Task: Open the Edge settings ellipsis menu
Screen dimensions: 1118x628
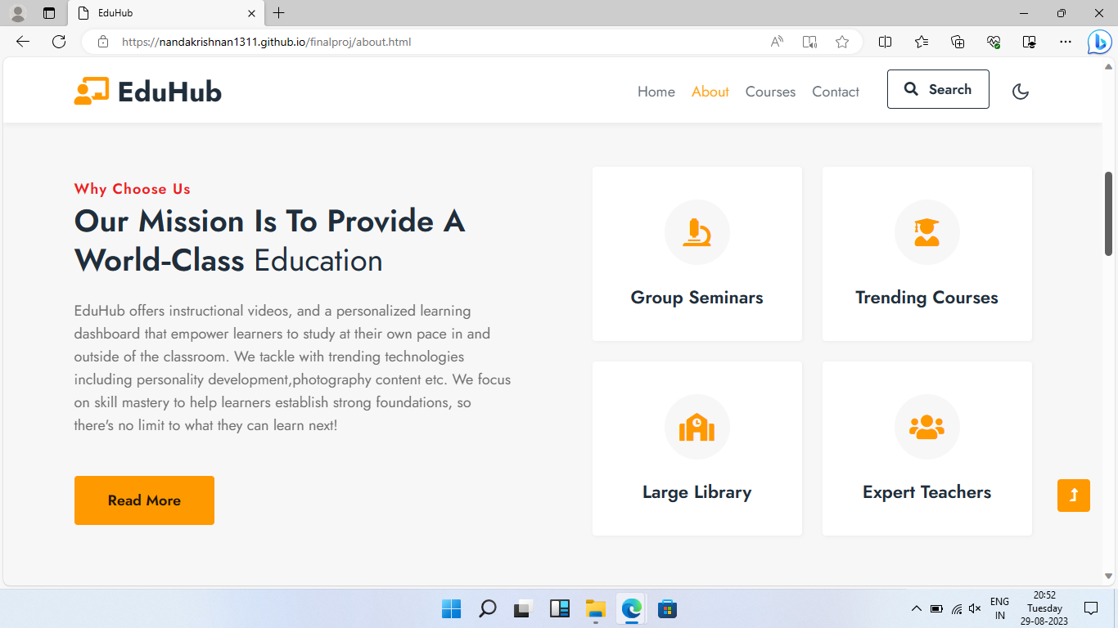Action: pyautogui.click(x=1065, y=42)
